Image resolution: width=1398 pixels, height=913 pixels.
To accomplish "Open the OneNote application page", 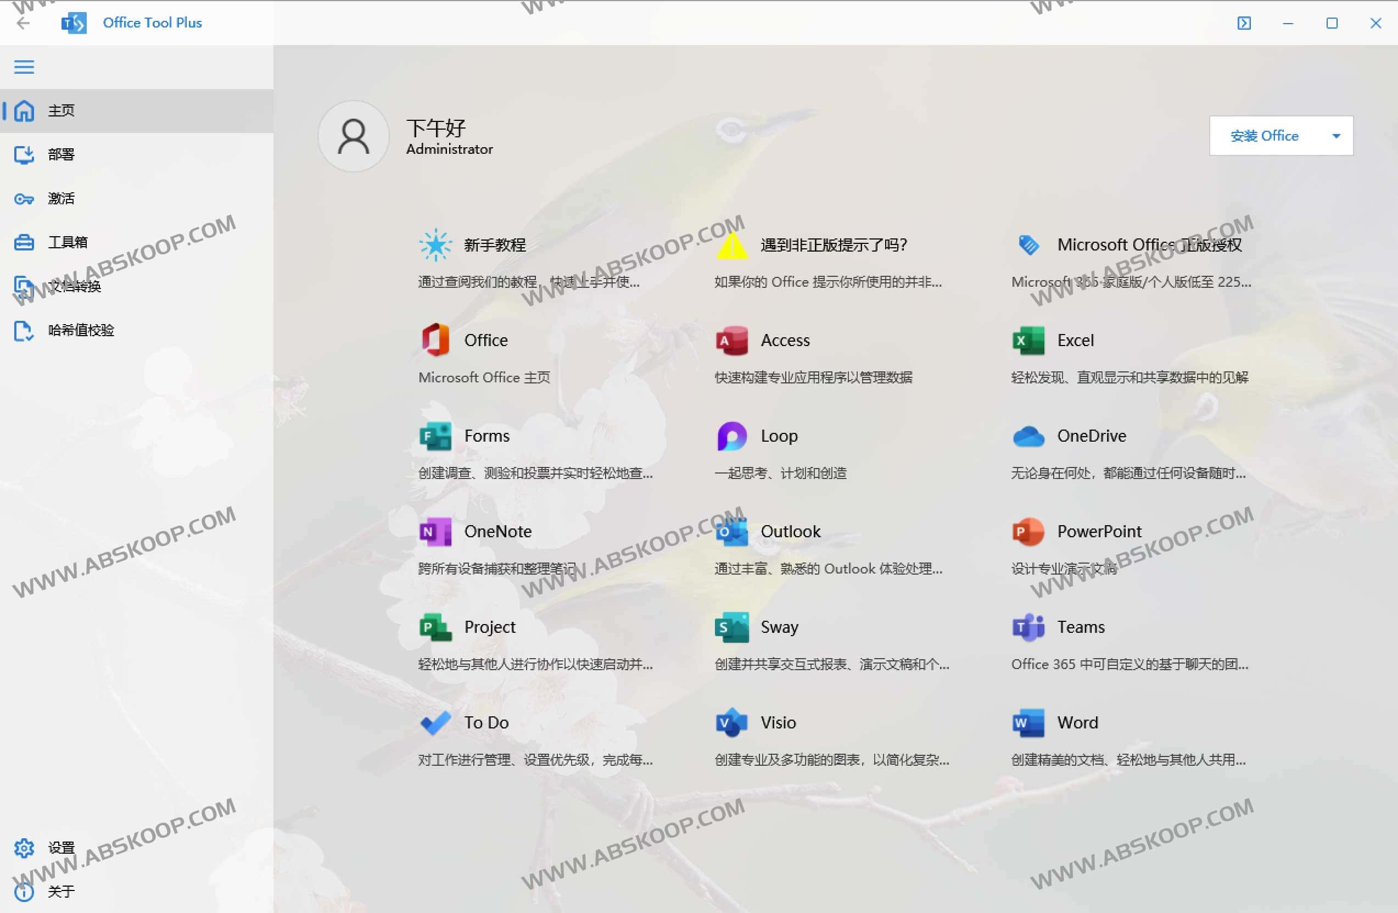I will click(498, 531).
